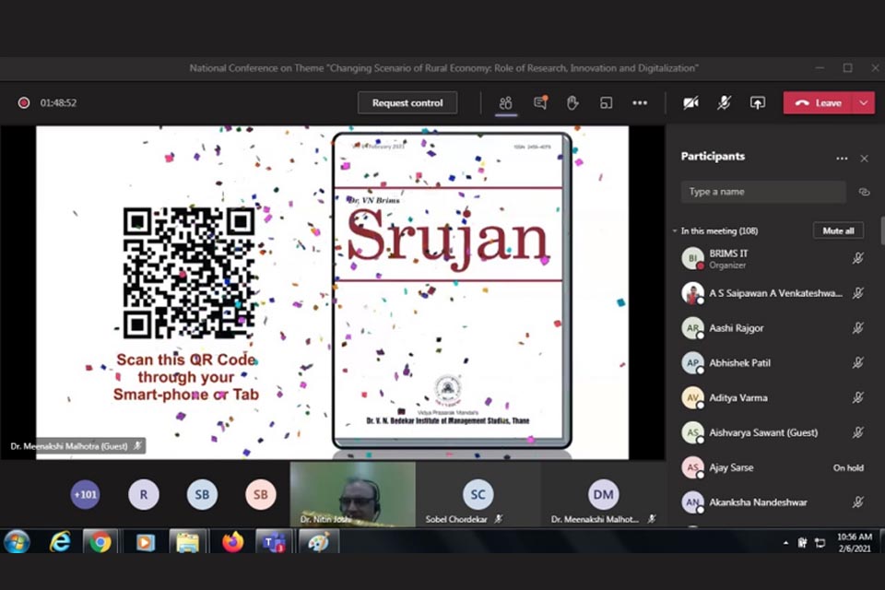Request control of the shared screen

click(407, 102)
